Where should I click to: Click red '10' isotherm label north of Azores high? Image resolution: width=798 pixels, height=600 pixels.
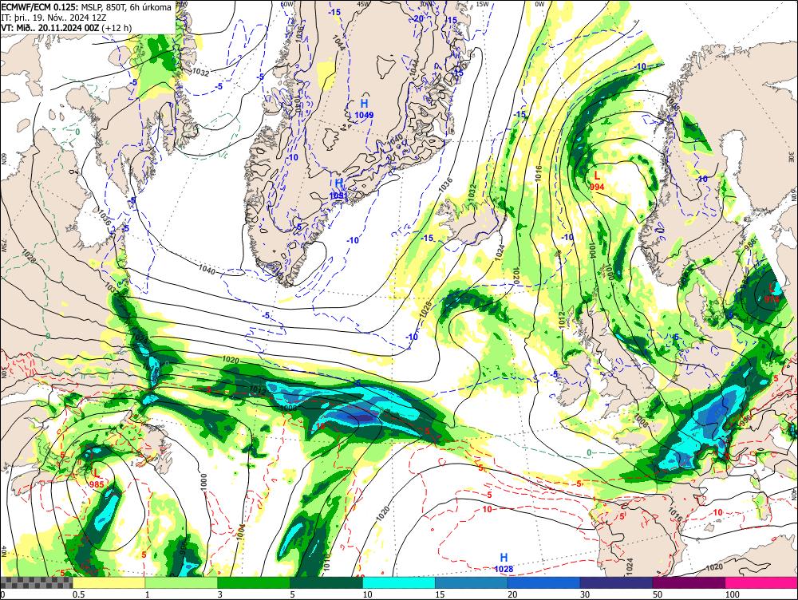[x=487, y=509]
